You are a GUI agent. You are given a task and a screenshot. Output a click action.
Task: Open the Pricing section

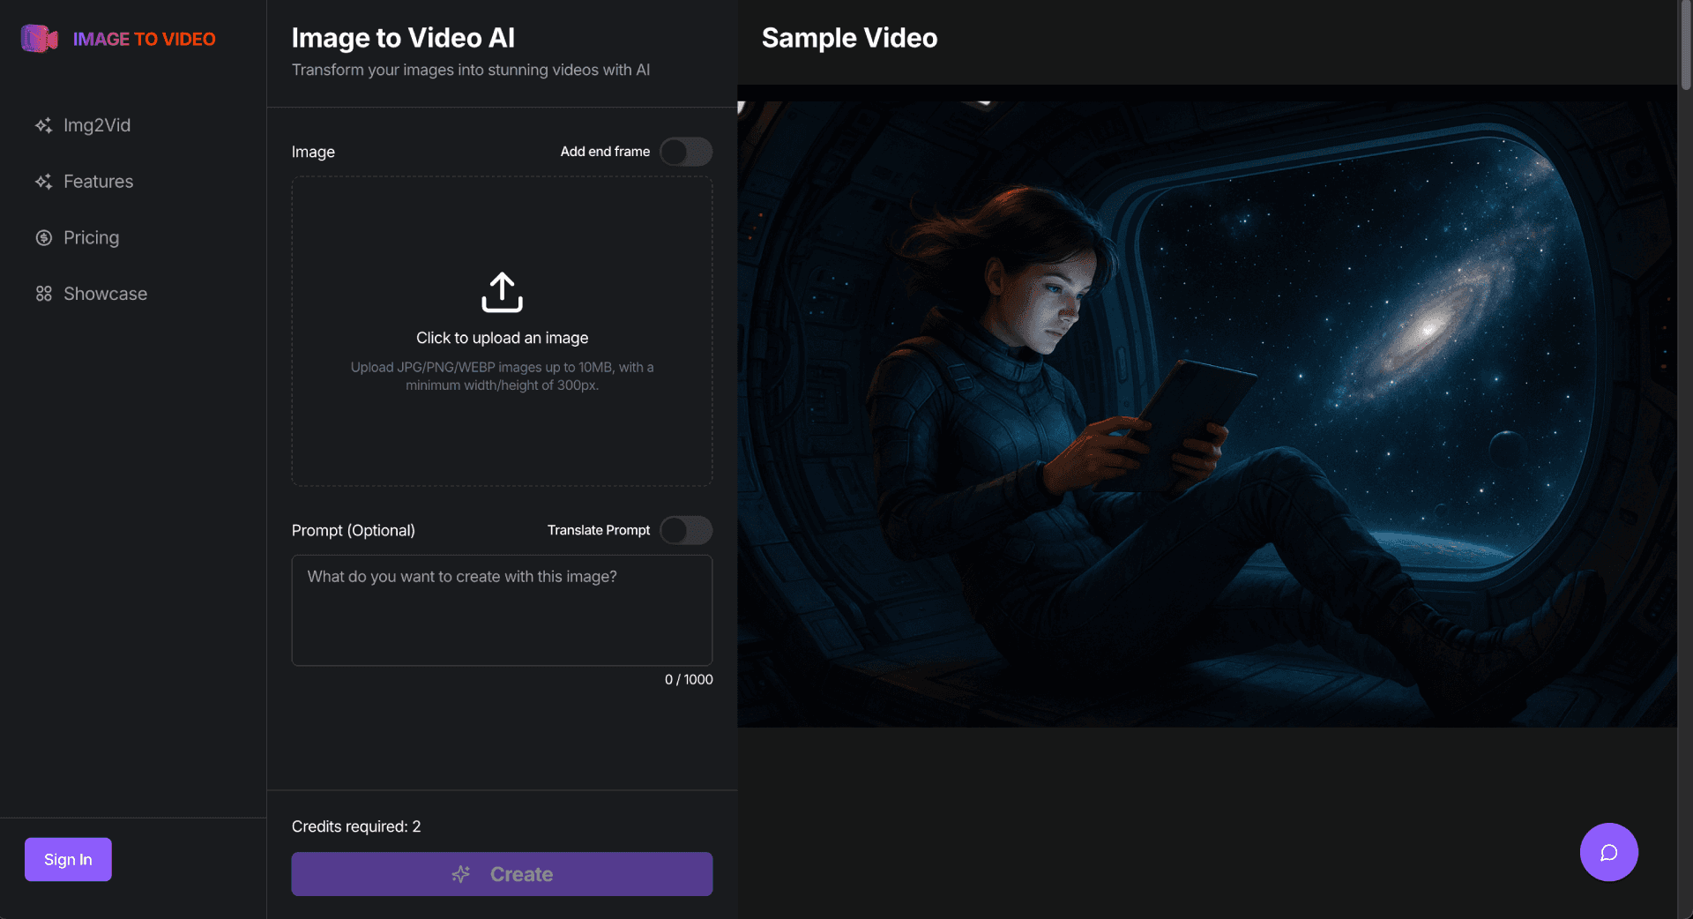coord(91,238)
